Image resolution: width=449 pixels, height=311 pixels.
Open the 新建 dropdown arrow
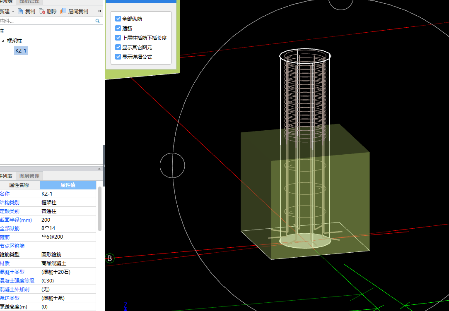click(x=13, y=12)
